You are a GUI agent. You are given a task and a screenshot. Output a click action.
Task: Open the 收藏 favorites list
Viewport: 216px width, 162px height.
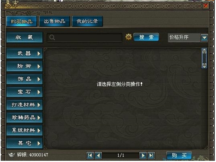pos(24,37)
